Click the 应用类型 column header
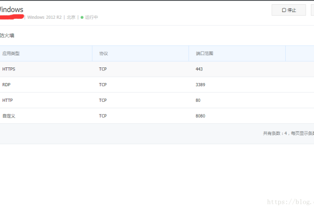Image resolution: width=314 pixels, height=209 pixels. point(11,53)
